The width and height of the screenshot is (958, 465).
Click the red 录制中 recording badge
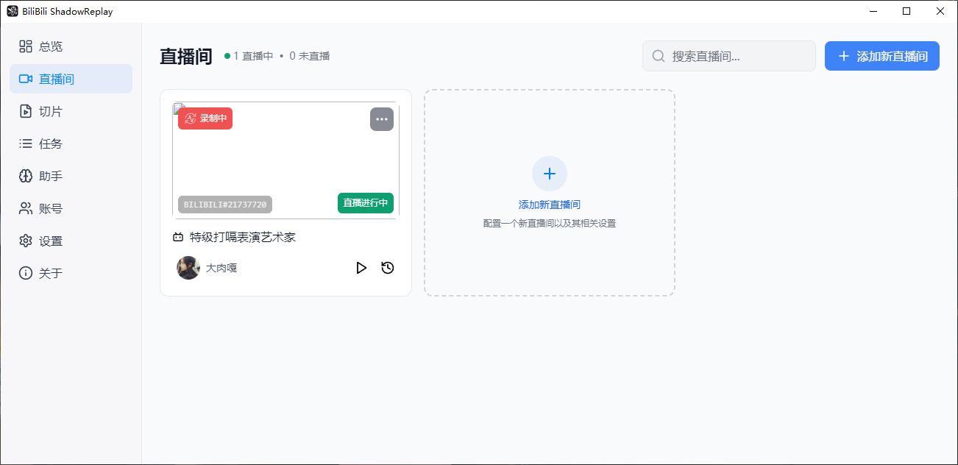(205, 118)
